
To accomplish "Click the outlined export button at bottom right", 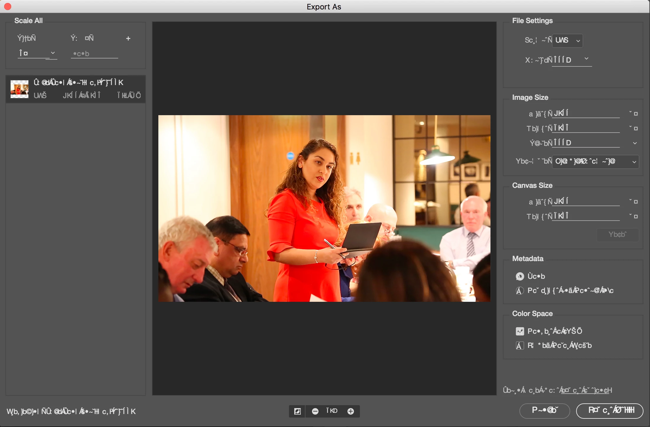I will point(609,411).
